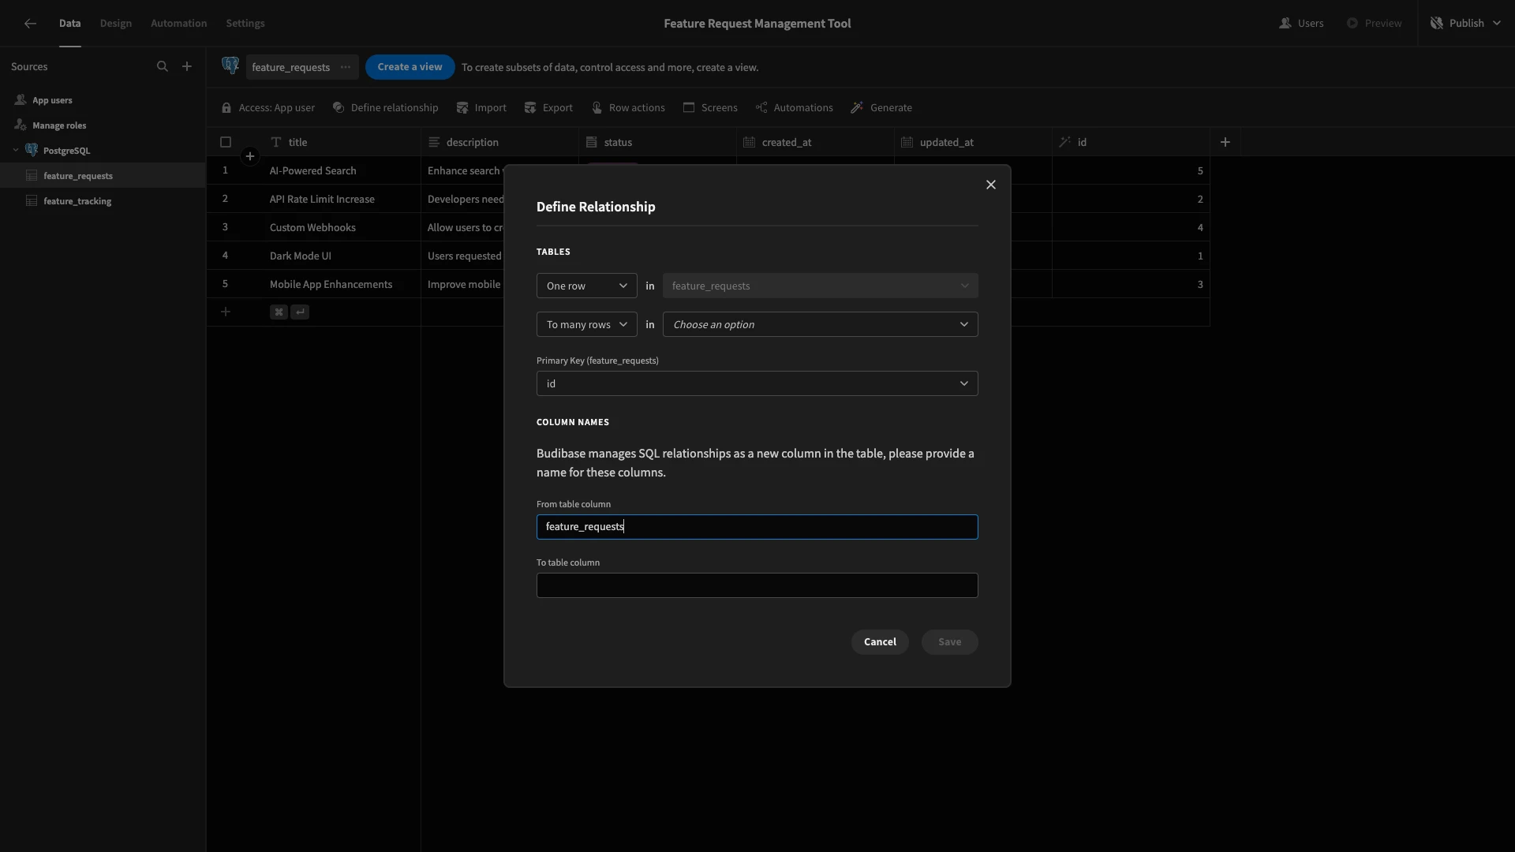Click the Preview button
Viewport: 1515px width, 852px height.
pos(1374,24)
